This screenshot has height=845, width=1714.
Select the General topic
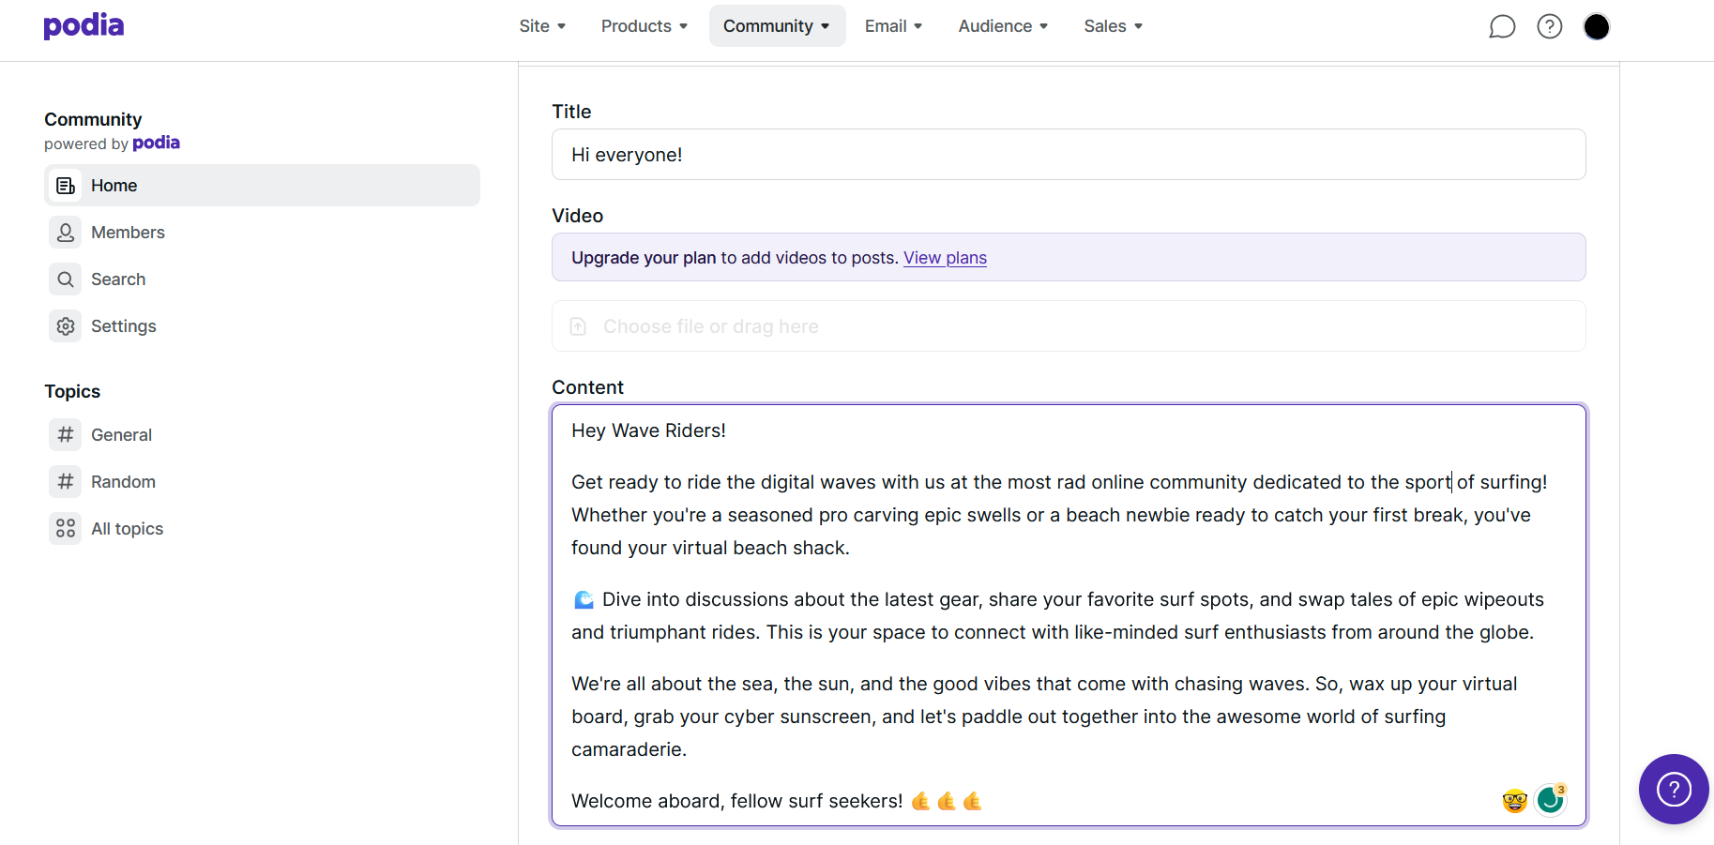[x=121, y=435]
